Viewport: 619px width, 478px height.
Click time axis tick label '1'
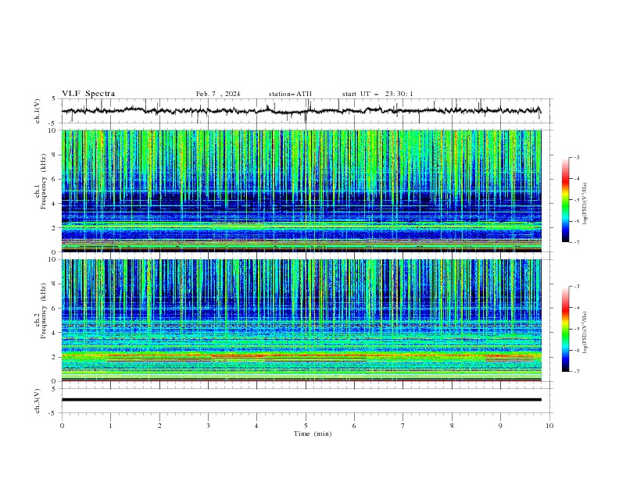coord(111,426)
